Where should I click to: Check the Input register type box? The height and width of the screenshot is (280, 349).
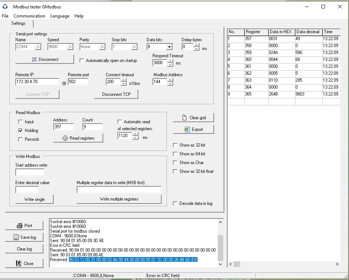[20, 122]
